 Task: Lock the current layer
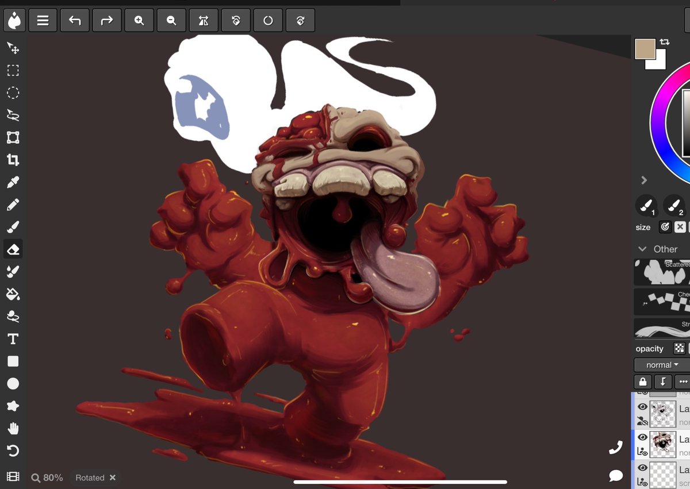click(x=642, y=382)
